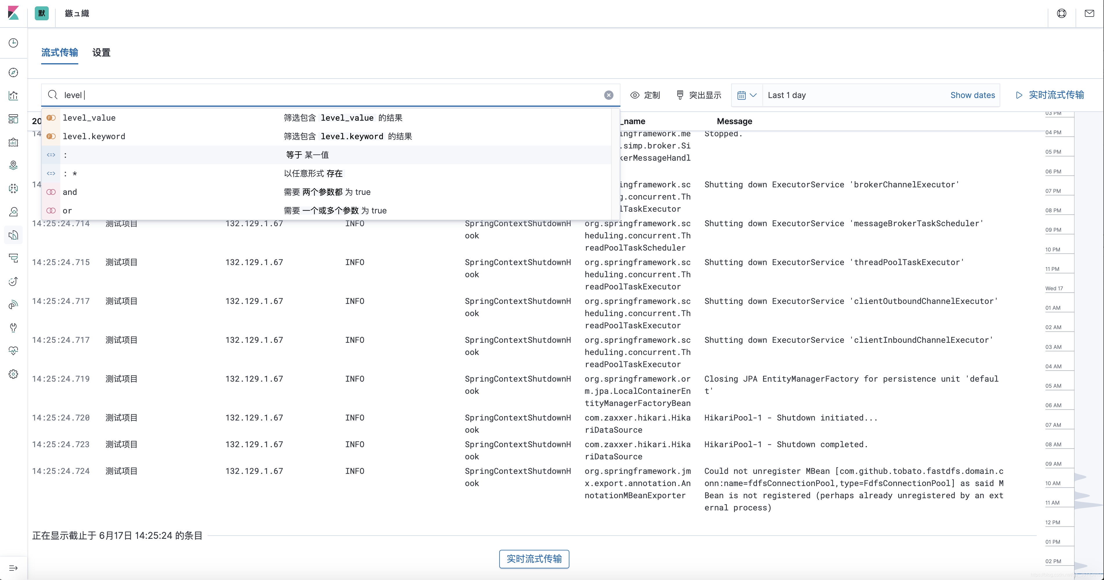Click the Show dates link
This screenshot has height=580, width=1104.
pos(972,95)
